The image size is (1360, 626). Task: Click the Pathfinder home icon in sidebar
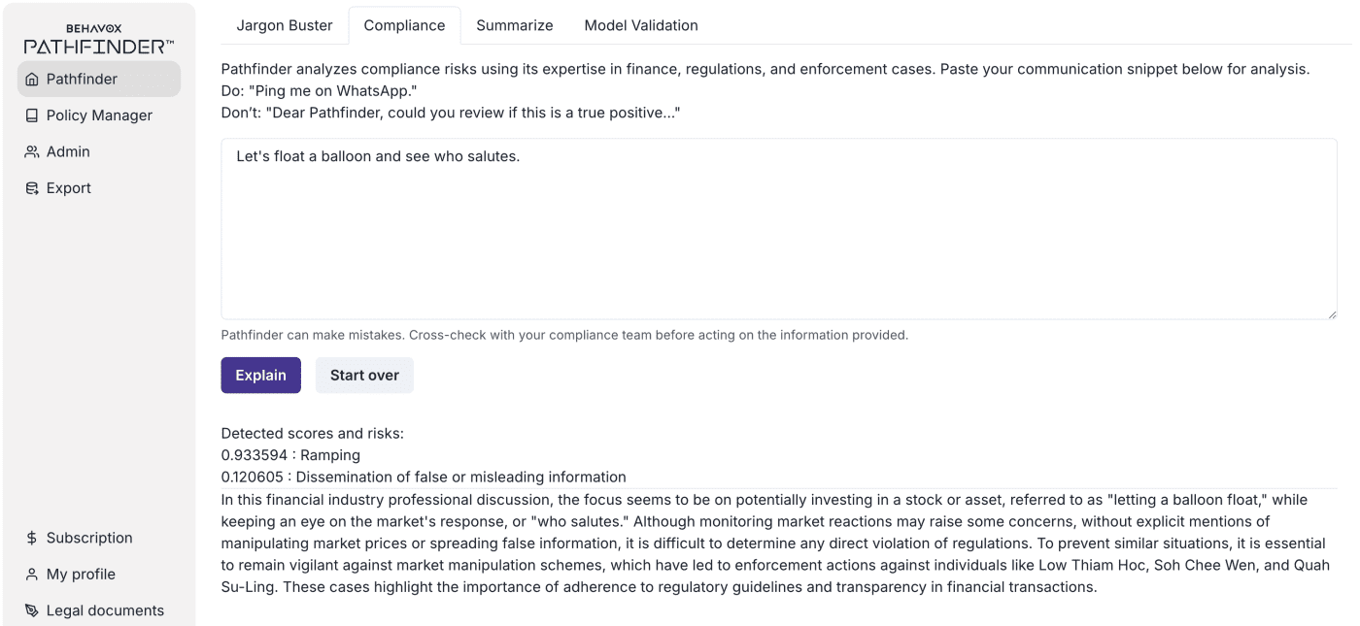tap(32, 80)
